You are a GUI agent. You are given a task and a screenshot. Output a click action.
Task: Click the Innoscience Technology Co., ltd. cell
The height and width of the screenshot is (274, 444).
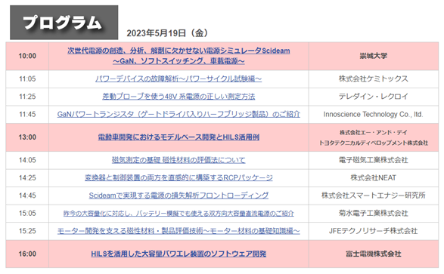coord(374,115)
